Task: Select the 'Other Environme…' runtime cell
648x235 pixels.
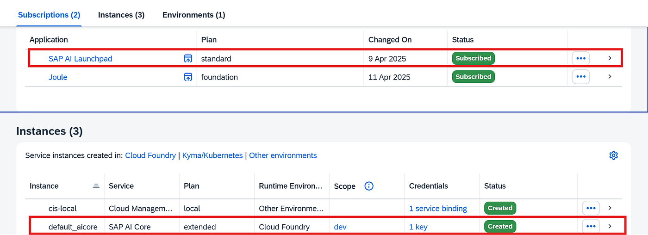Action: click(x=291, y=209)
